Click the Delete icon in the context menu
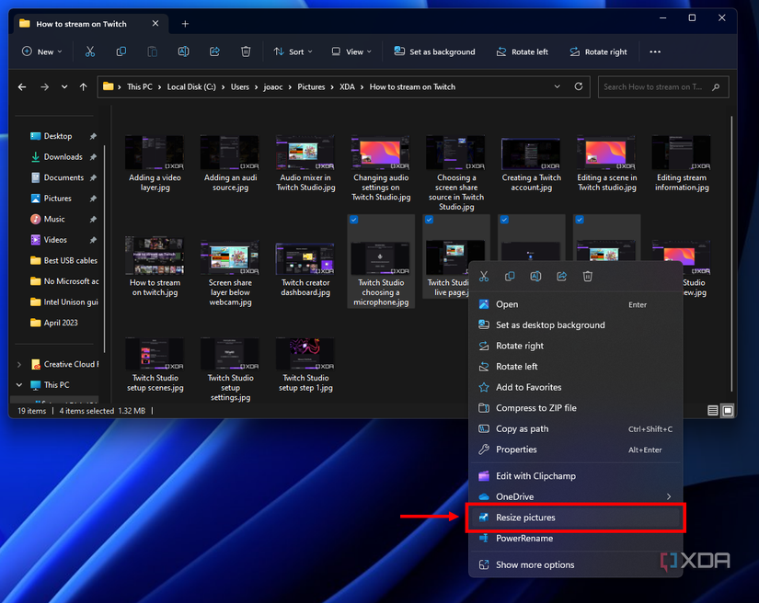This screenshot has width=759, height=603. click(x=588, y=277)
